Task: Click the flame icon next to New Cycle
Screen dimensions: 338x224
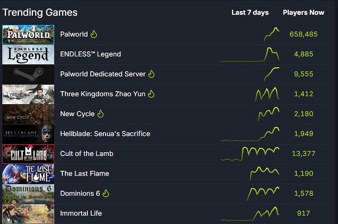Action: (x=100, y=114)
